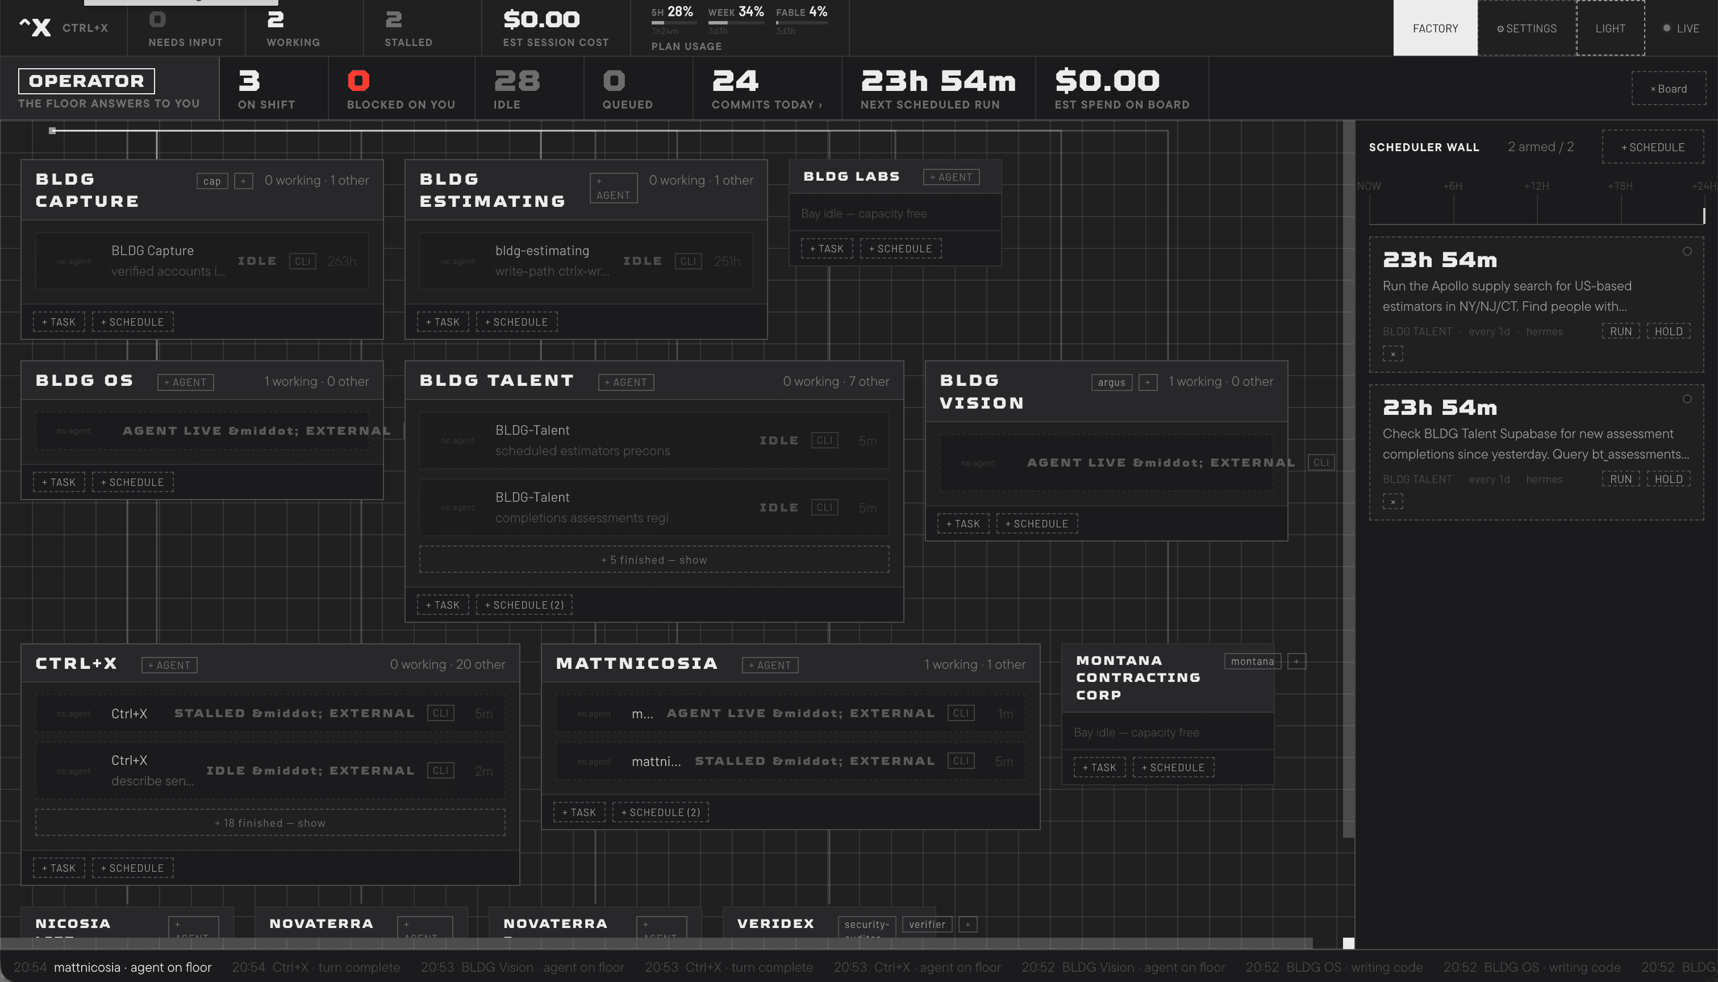1718x982 pixels.
Task: Click the Ctrl+X logo icon
Action: tap(35, 28)
